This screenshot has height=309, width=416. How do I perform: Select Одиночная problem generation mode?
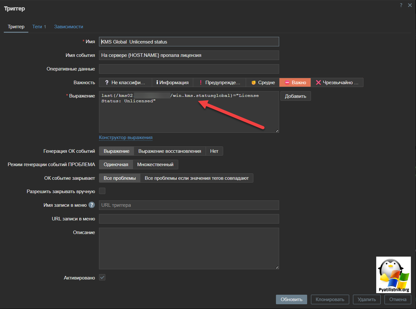pyautogui.click(x=116, y=165)
